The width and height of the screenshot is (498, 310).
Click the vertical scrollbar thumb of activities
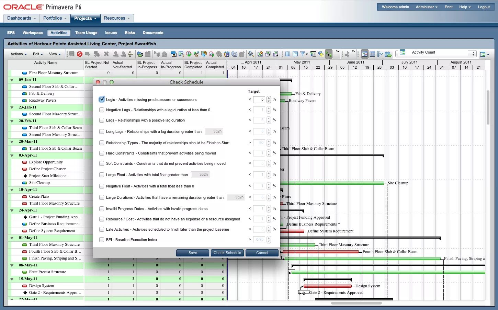click(x=488, y=107)
